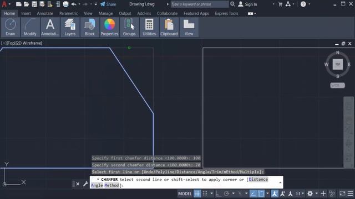Screen dimensions: 355x199
Task: Toggle show annotation objects
Action: [275, 193]
